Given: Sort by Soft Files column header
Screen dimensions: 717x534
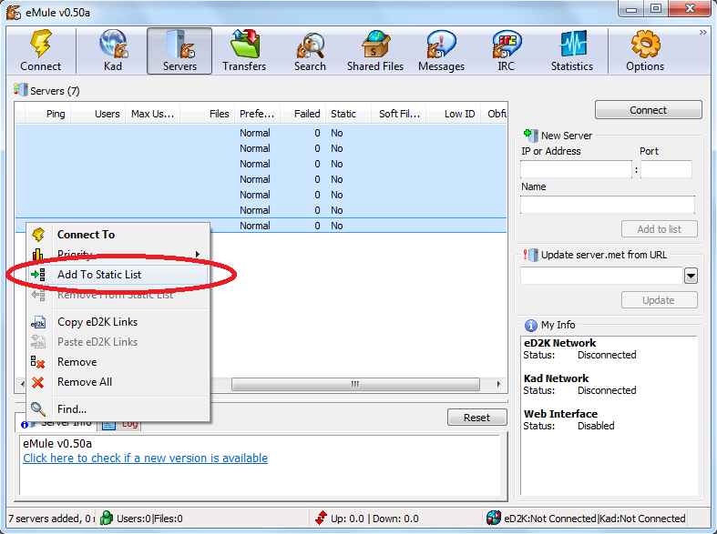Looking at the screenshot, I should (399, 114).
